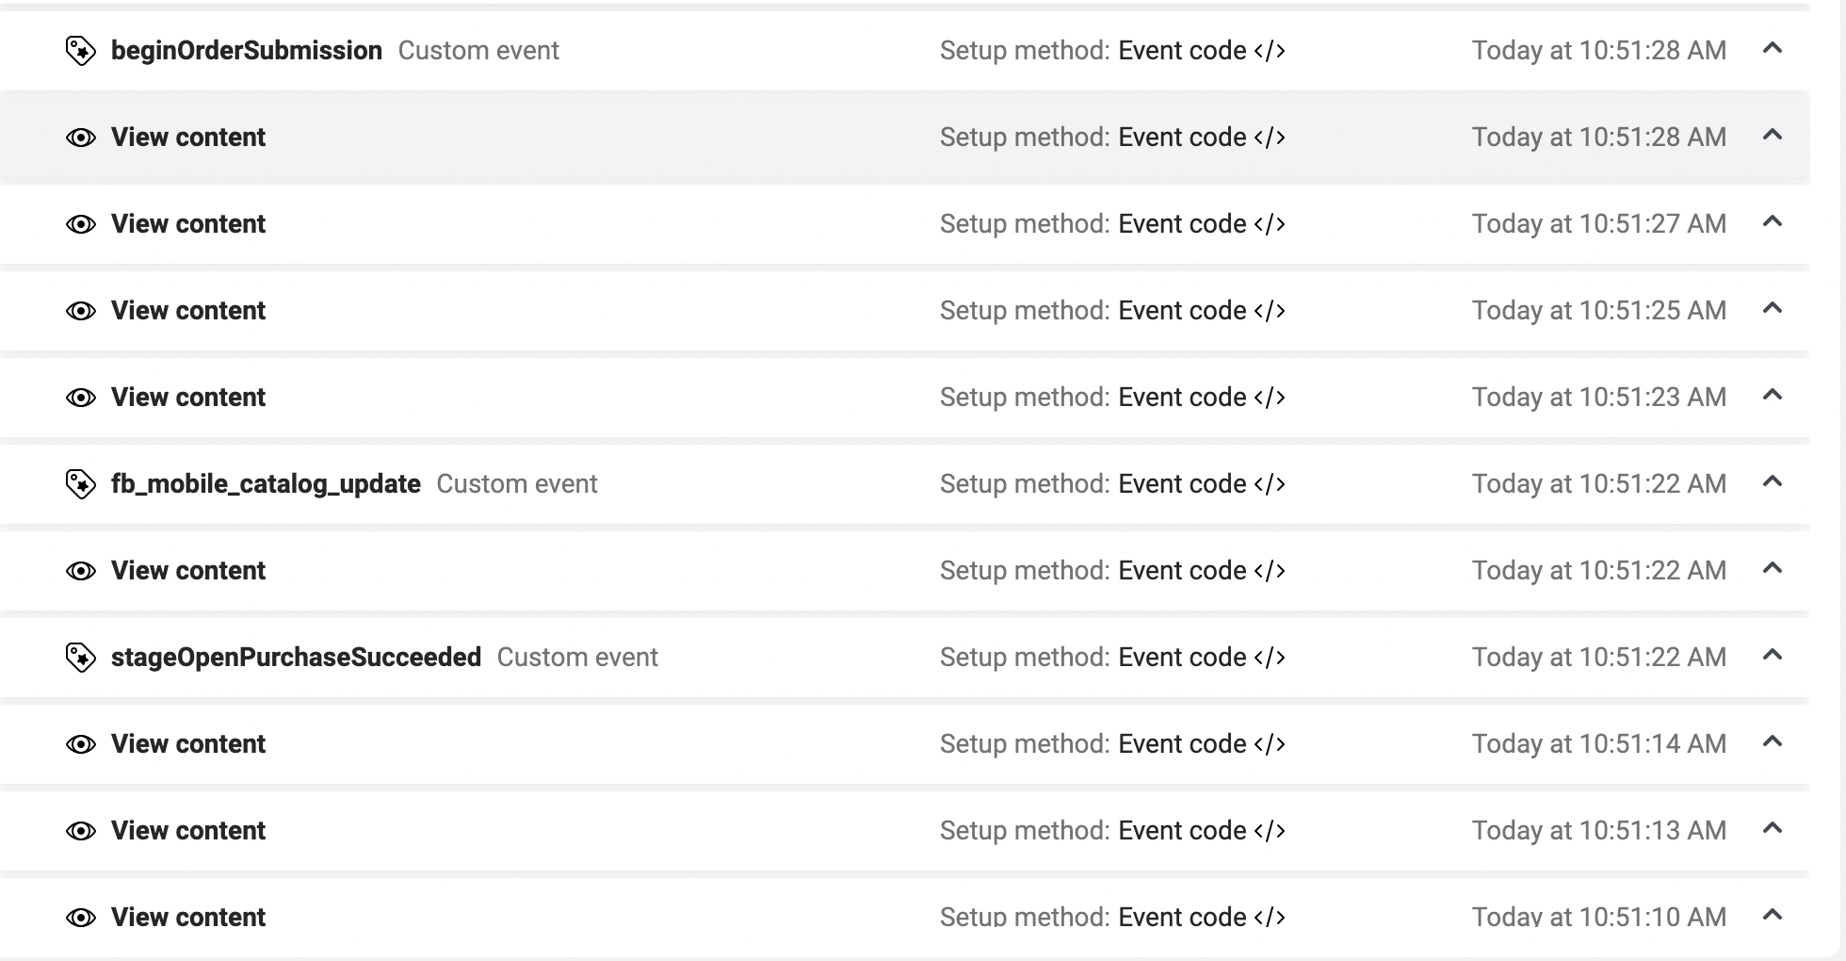Collapse the stageOpenPurchaseSucceeded event chevron

(x=1772, y=655)
